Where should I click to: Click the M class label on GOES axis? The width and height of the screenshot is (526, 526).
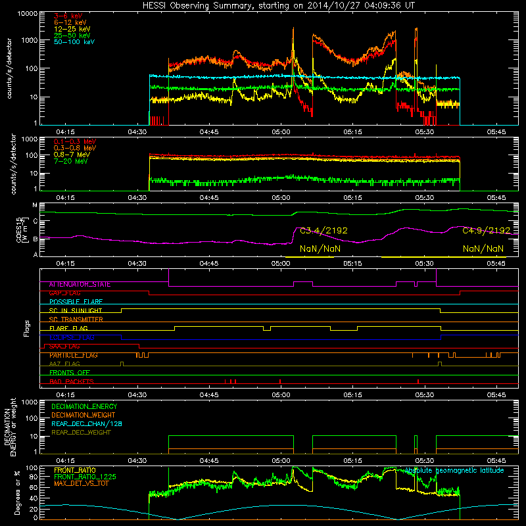35,205
